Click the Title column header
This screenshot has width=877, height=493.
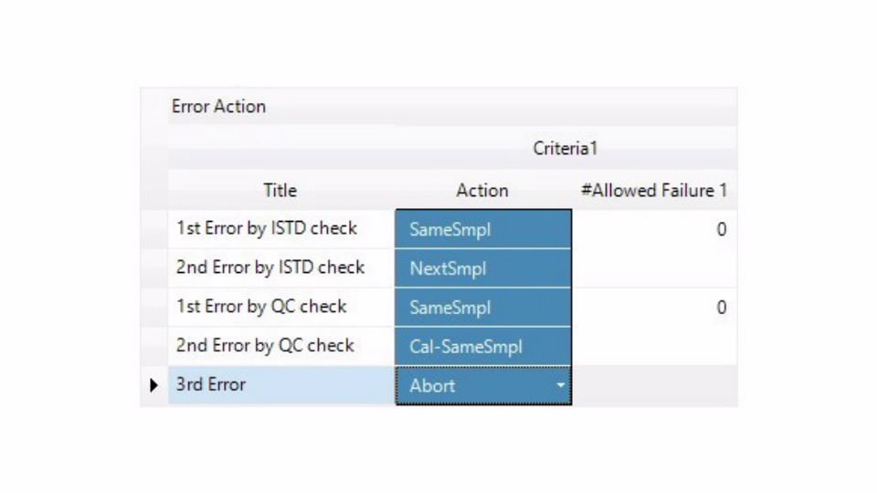click(280, 191)
